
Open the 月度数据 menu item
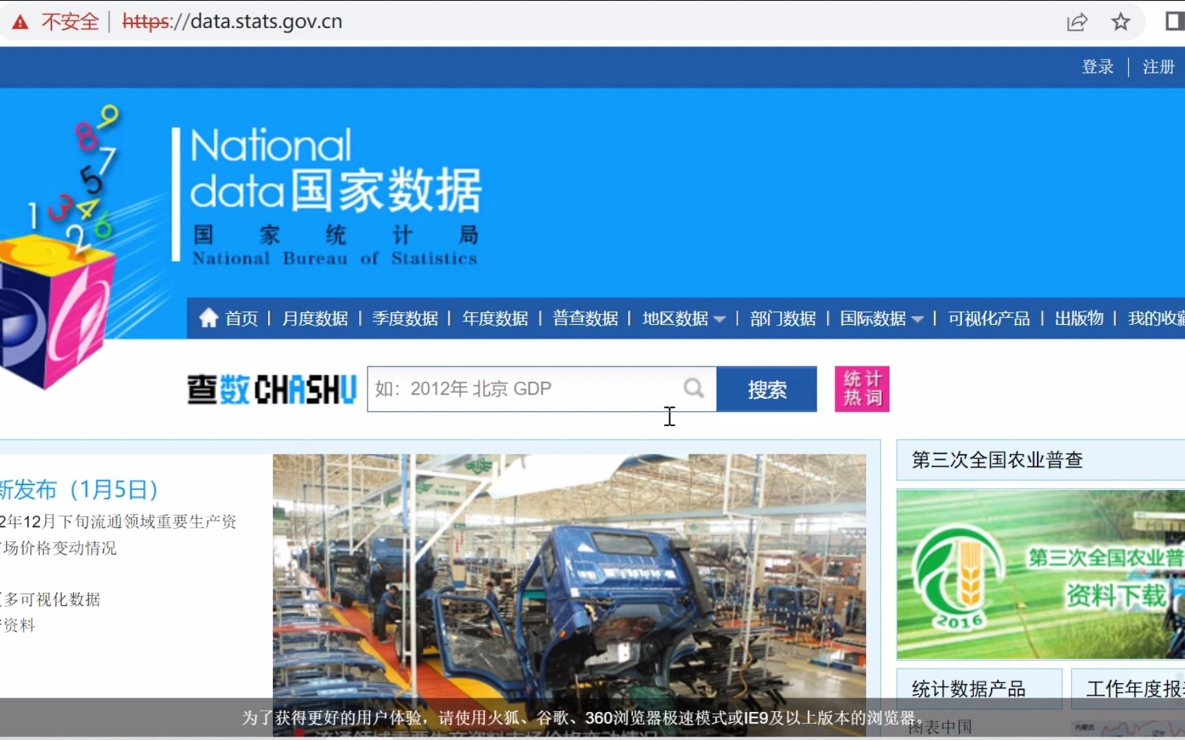coord(315,319)
